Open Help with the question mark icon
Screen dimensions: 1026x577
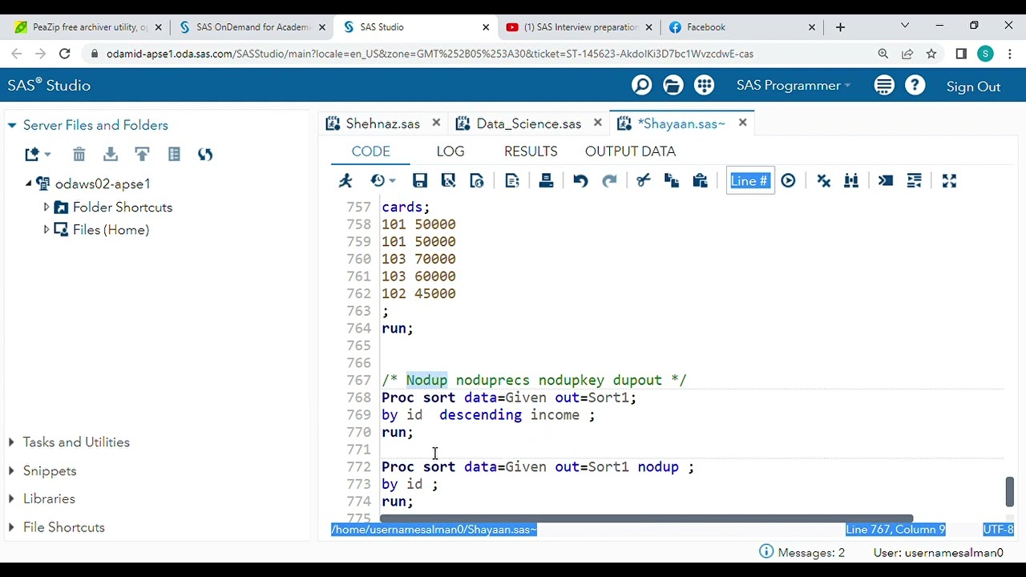coord(915,86)
